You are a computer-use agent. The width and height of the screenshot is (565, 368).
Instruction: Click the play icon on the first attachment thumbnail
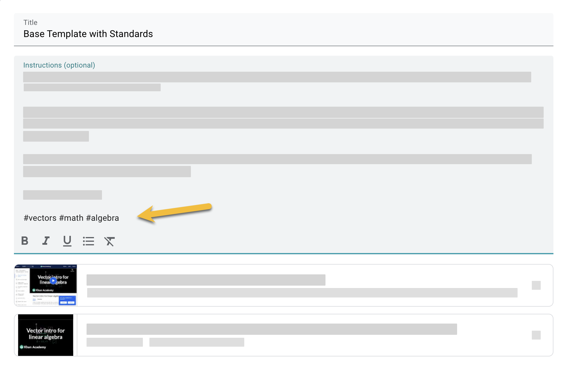53,280
